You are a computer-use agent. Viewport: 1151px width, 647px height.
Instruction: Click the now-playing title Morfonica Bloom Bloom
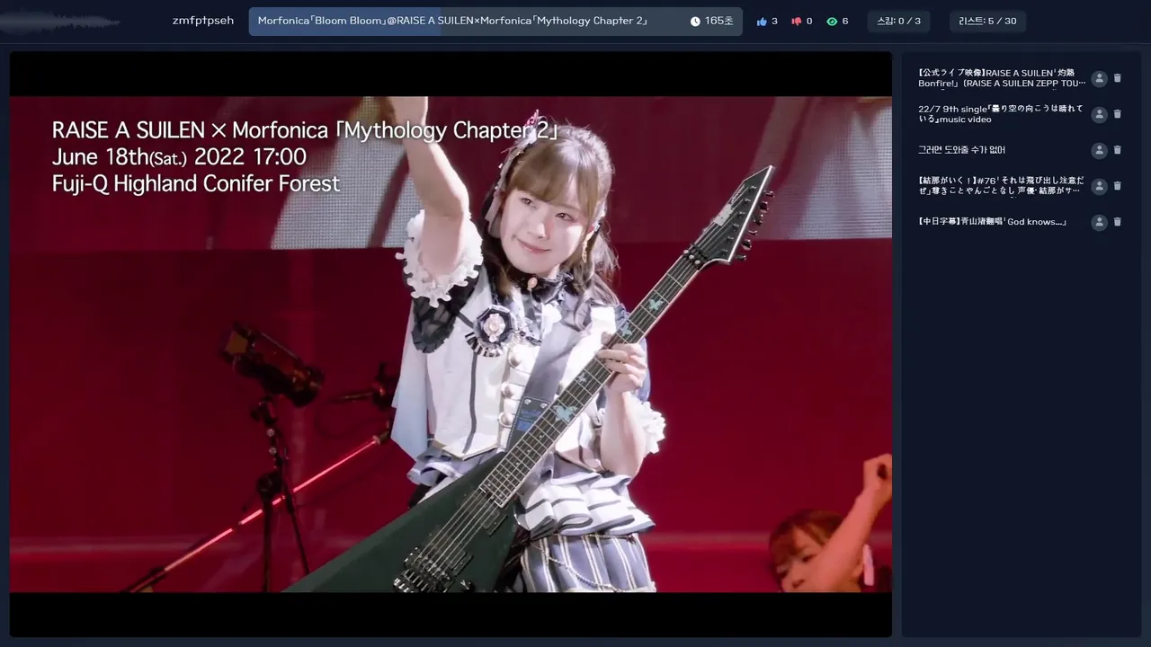point(452,21)
